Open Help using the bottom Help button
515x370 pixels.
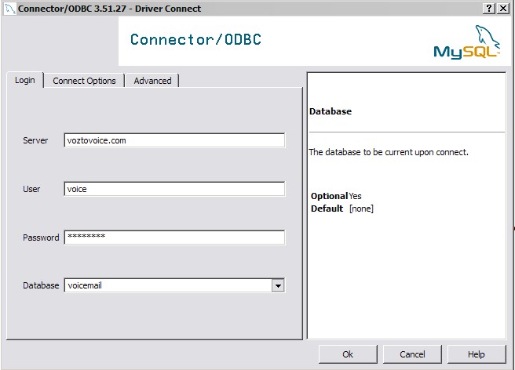coord(476,354)
